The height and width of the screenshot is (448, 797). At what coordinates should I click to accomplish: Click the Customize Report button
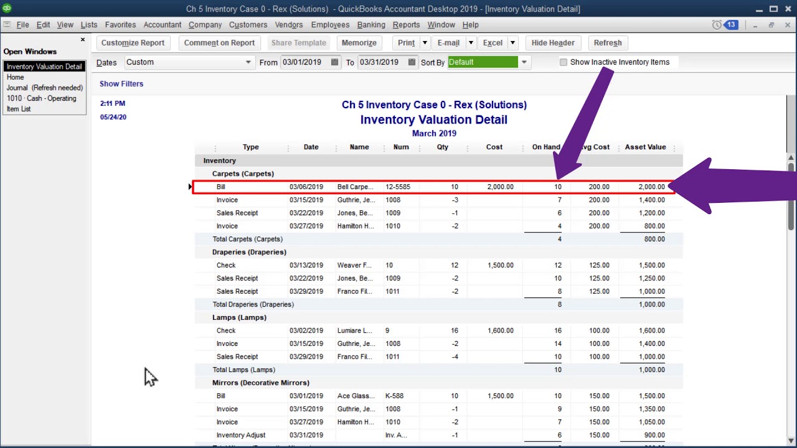tap(133, 43)
